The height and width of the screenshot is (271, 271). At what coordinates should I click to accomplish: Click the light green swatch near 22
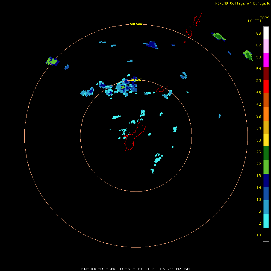[266, 167]
